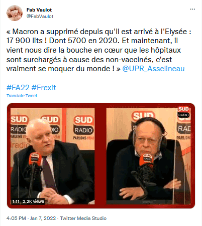The height and width of the screenshot is (226, 202).
Task: Click the center Sud Radio Parlons Vrai banner
Action: [83, 128]
